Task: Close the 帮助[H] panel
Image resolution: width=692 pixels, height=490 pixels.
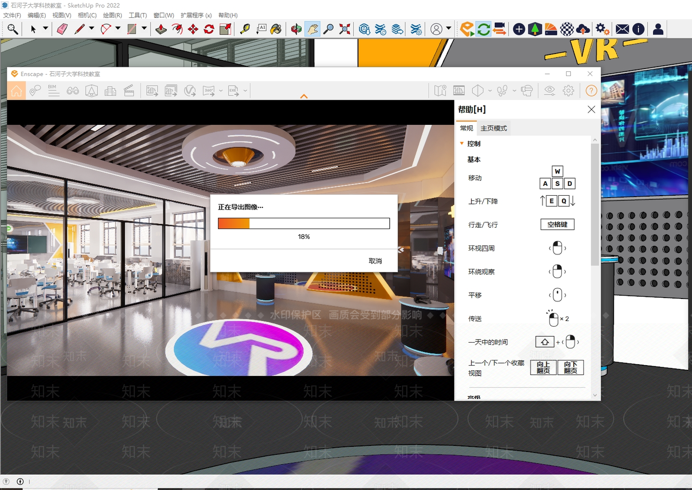Action: point(591,110)
